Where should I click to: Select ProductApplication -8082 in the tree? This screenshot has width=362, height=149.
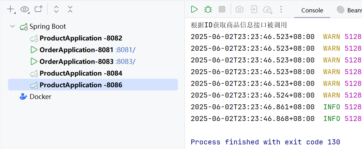point(81,38)
